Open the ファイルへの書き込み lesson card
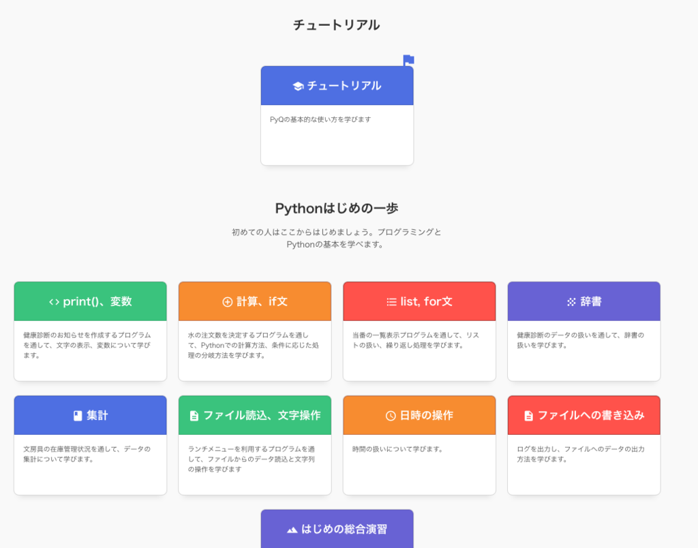This screenshot has height=548, width=698. (584, 445)
